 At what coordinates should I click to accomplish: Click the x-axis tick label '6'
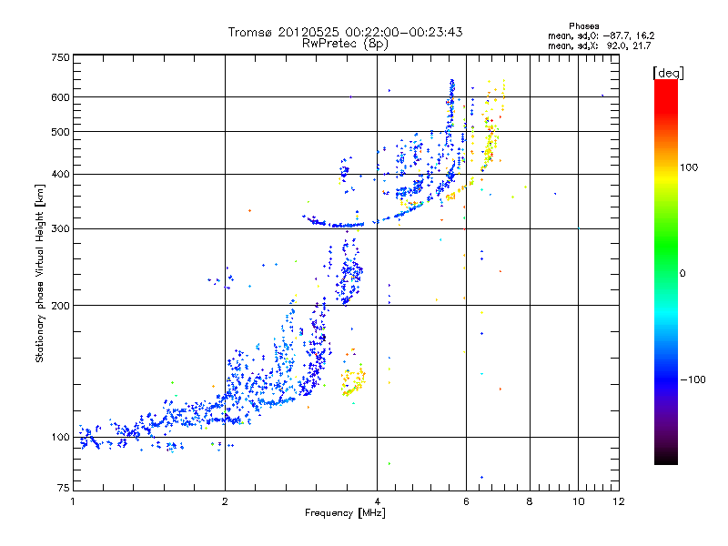(x=466, y=501)
